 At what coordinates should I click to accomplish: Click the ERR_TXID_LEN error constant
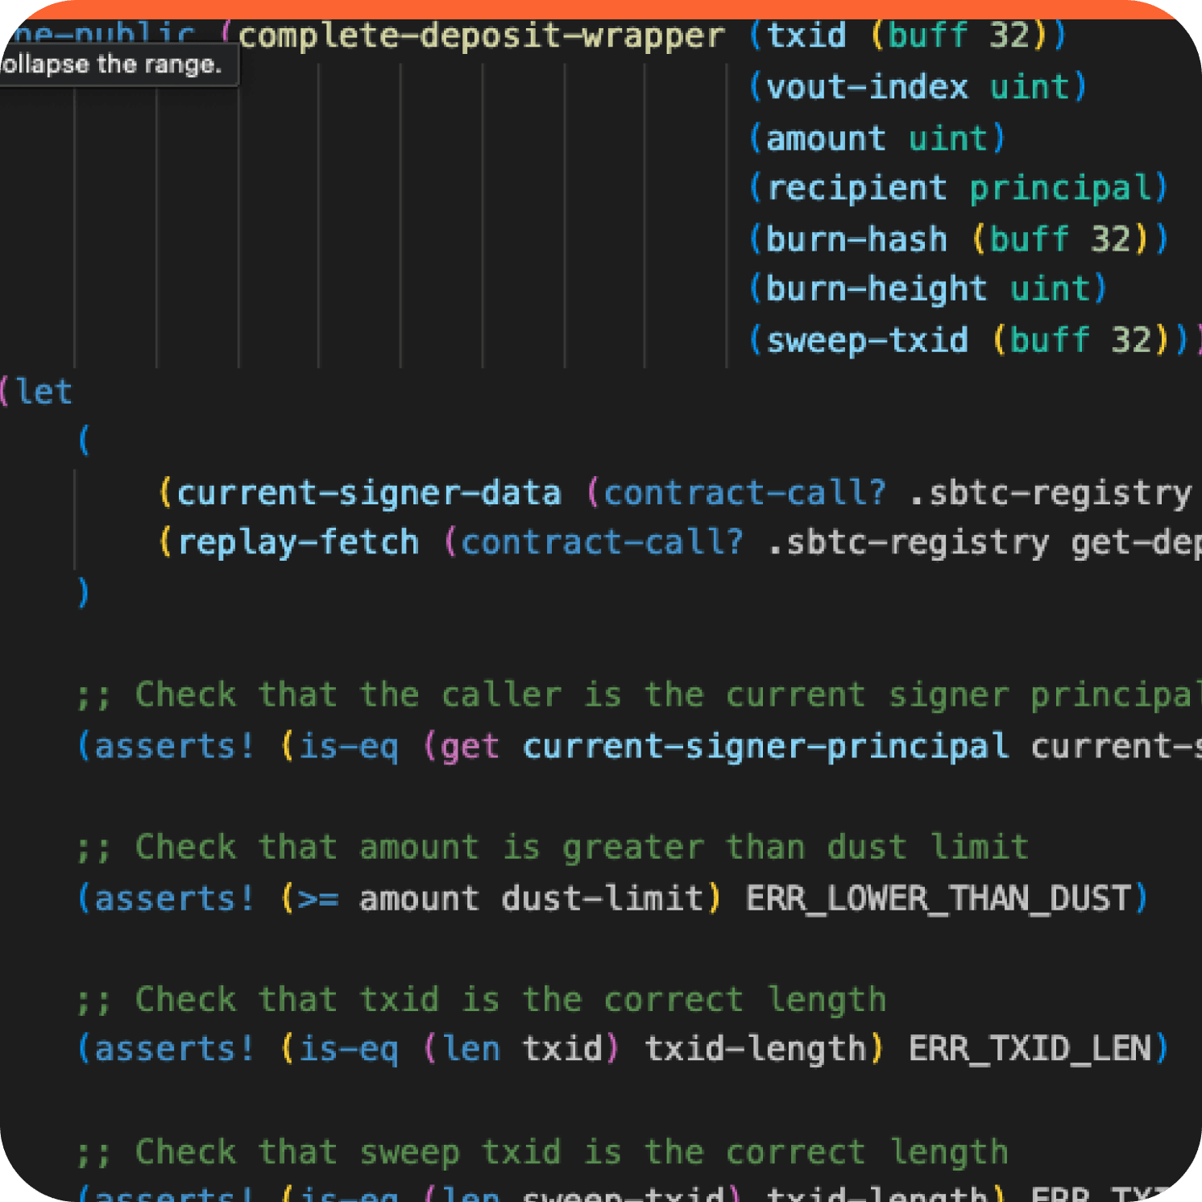click(x=1030, y=1050)
